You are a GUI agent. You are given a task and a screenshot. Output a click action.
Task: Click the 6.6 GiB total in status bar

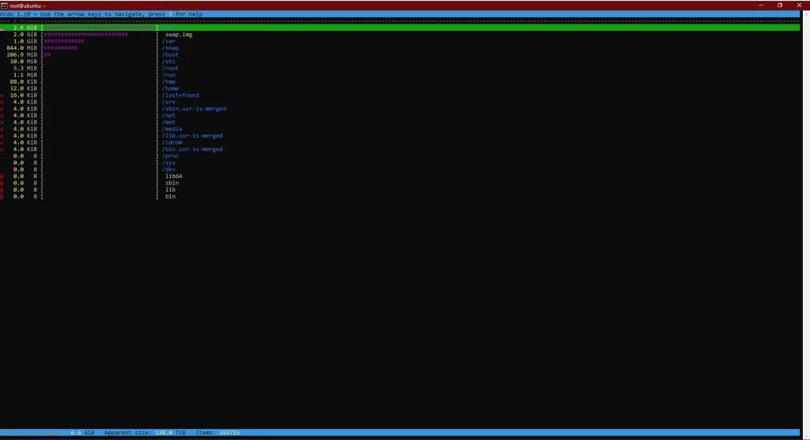(x=82, y=432)
